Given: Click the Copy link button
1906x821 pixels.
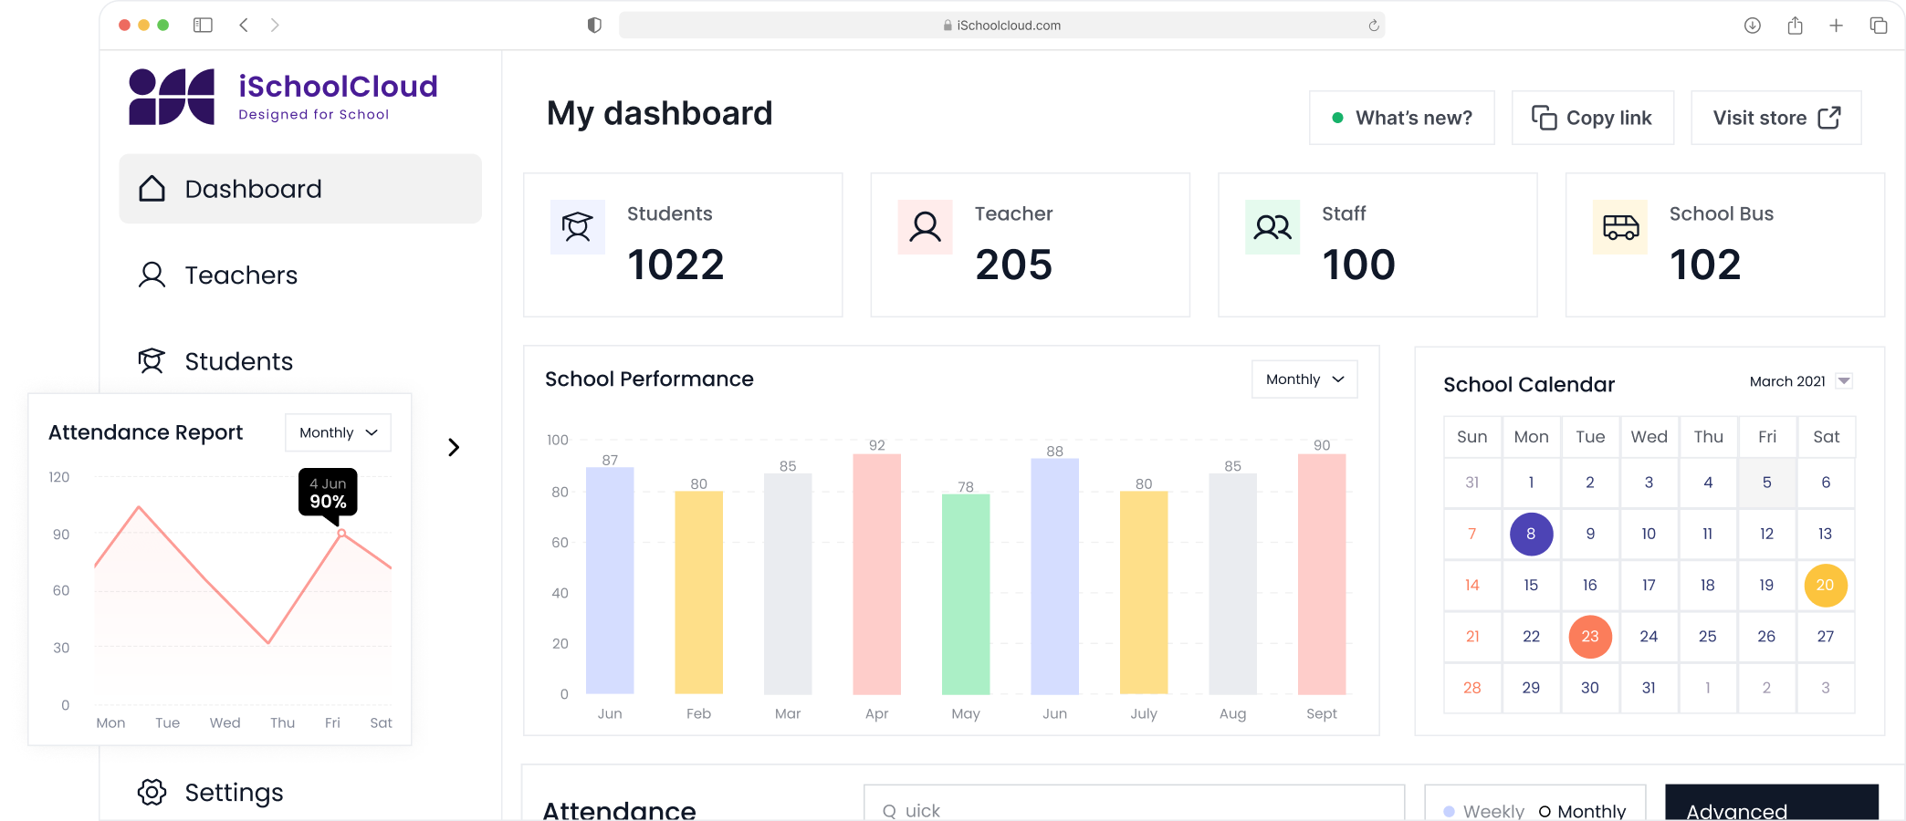Looking at the screenshot, I should pos(1592,118).
